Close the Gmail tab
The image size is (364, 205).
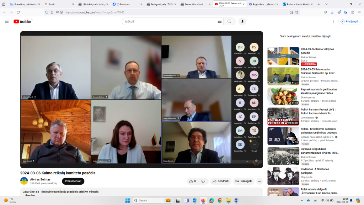click(x=73, y=4)
